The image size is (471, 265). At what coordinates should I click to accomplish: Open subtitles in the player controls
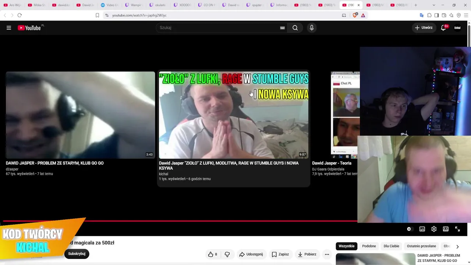422,229
